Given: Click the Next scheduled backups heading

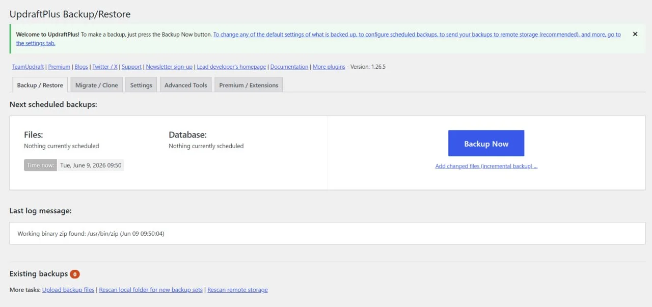Looking at the screenshot, I should [x=53, y=104].
